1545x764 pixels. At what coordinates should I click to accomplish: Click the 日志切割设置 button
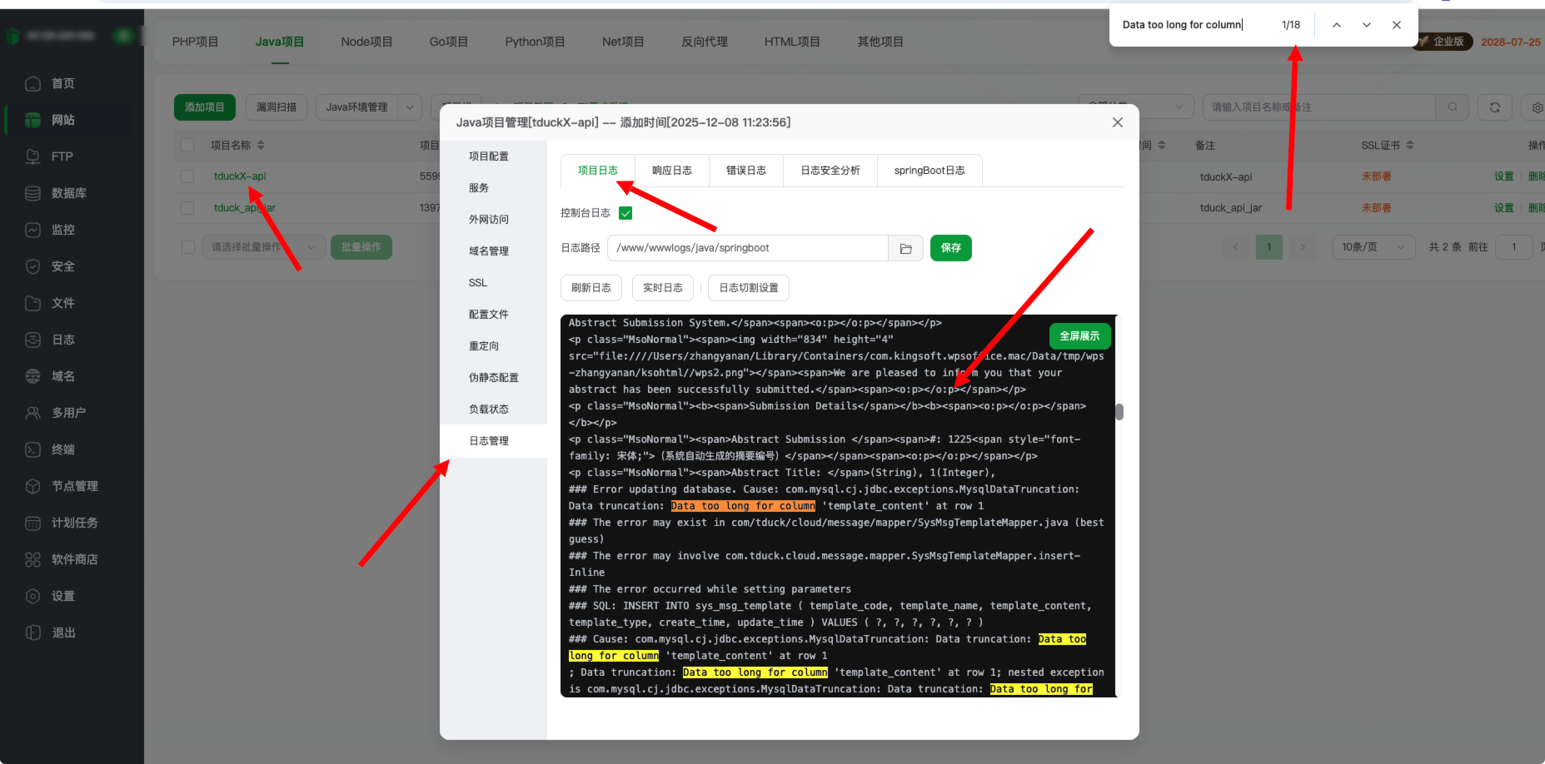click(749, 288)
